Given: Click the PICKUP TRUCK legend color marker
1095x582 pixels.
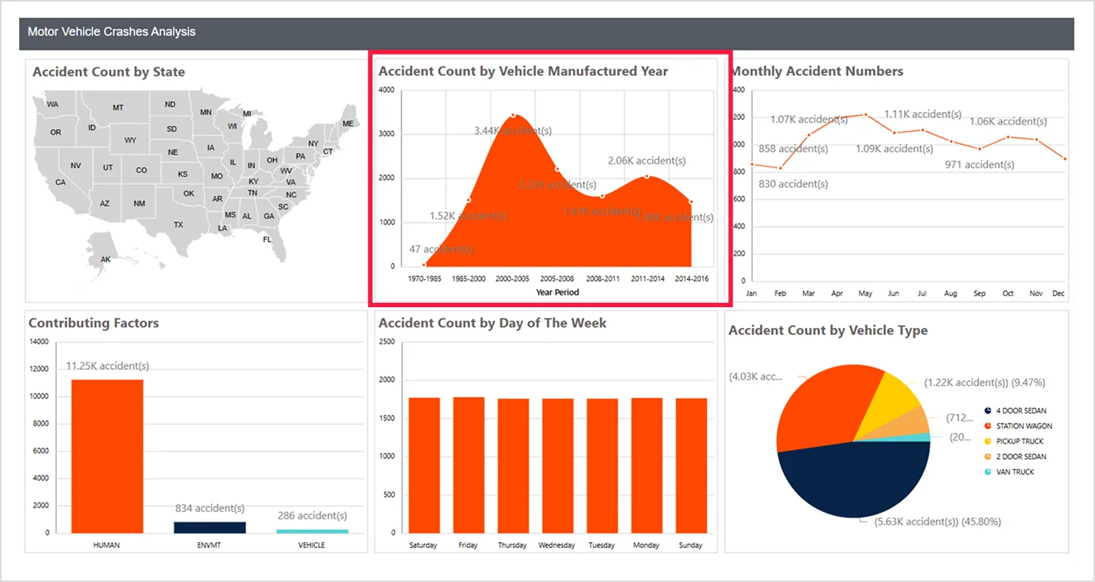Looking at the screenshot, I should coord(987,441).
